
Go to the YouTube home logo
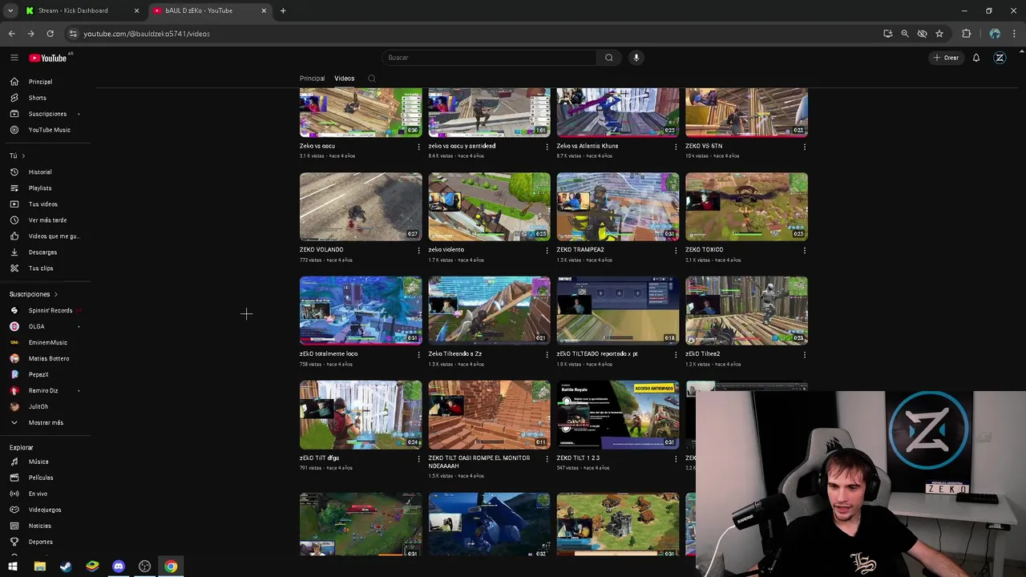(x=48, y=58)
